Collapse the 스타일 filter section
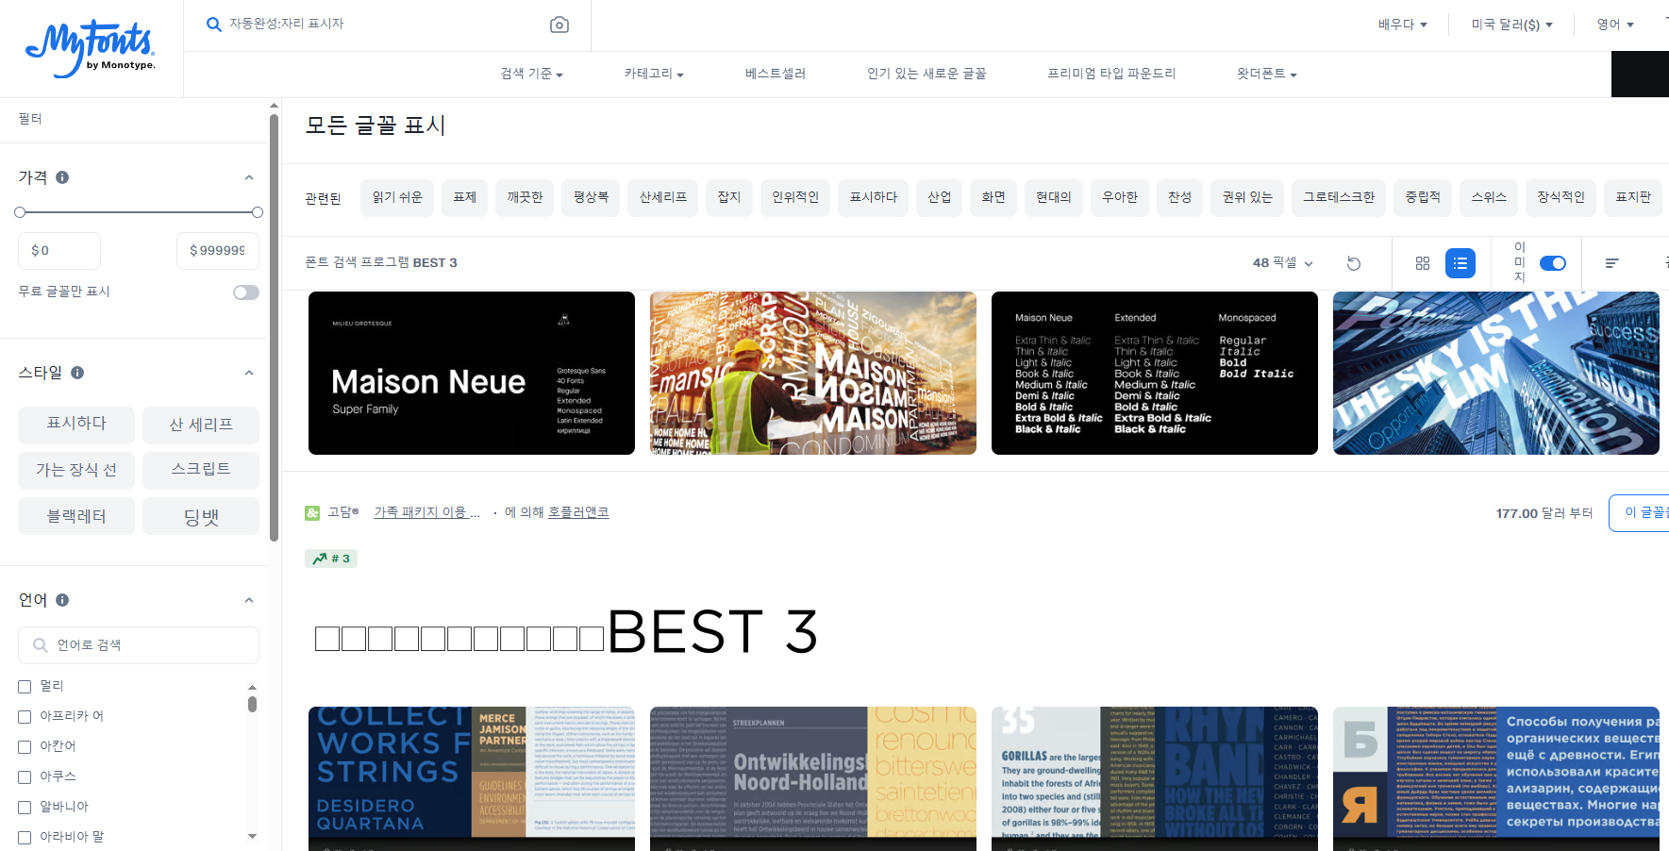Image resolution: width=1669 pixels, height=851 pixels. (x=249, y=373)
